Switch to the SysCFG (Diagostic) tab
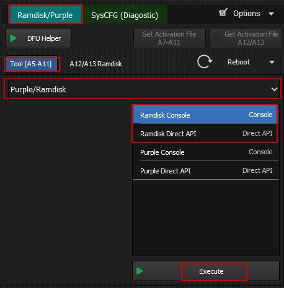Image resolution: width=284 pixels, height=288 pixels. pos(125,14)
